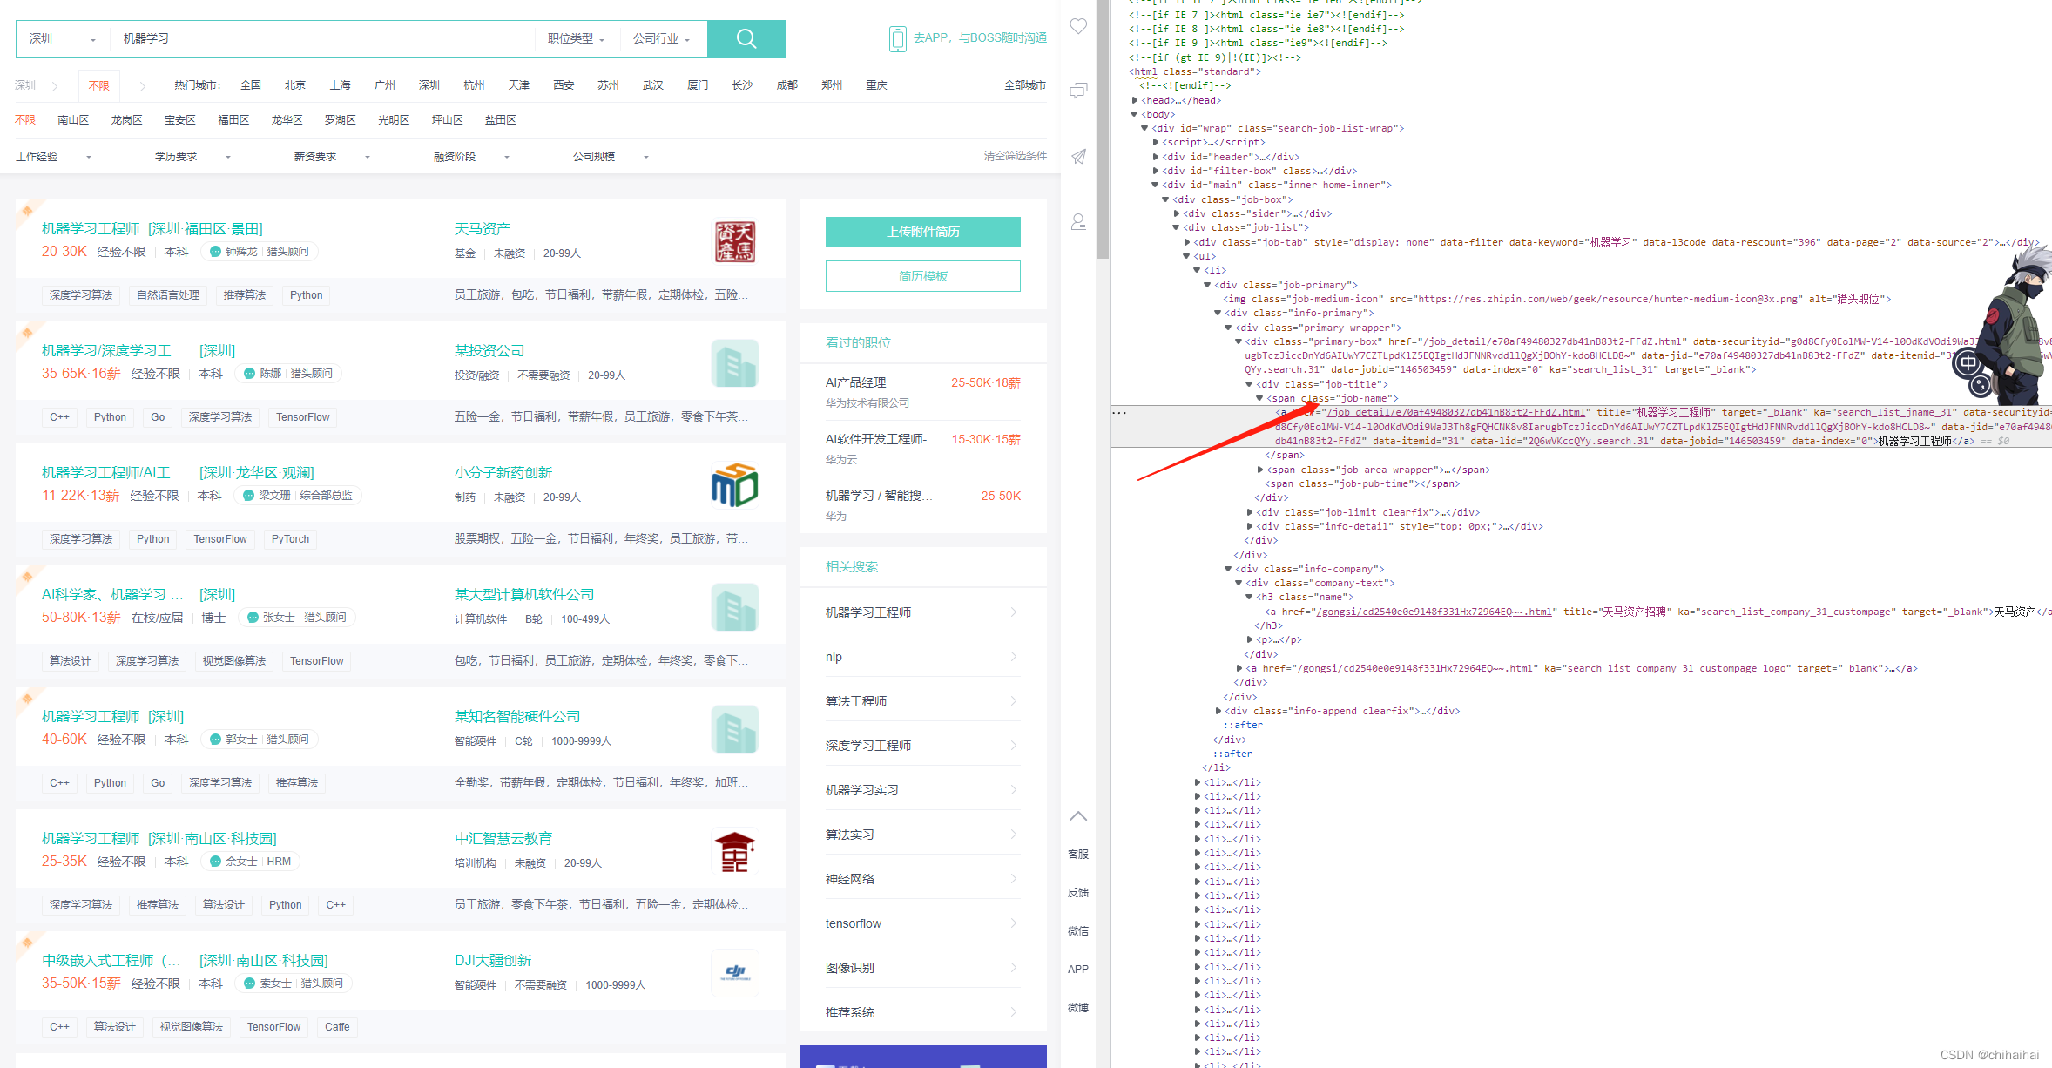Open the job_detail href in DevTools
The width and height of the screenshot is (2052, 1068).
[x=1455, y=412]
